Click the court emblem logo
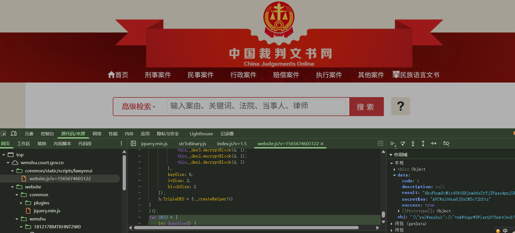This screenshot has height=233, width=515. pyautogui.click(x=279, y=19)
